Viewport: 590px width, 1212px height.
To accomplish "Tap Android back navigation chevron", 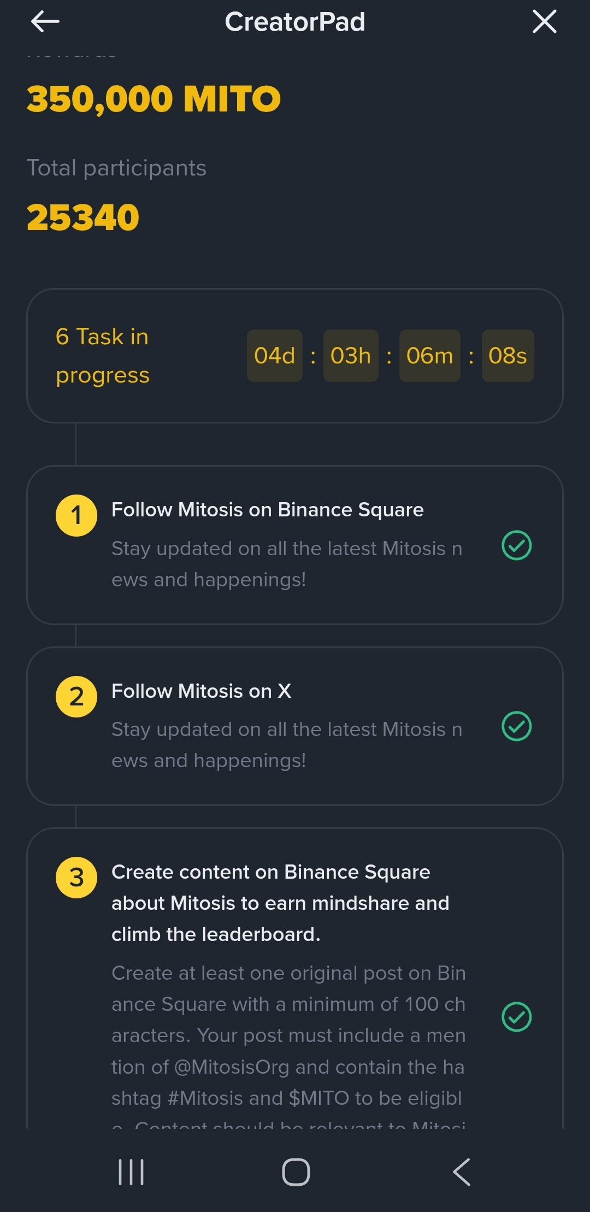I will [462, 1172].
